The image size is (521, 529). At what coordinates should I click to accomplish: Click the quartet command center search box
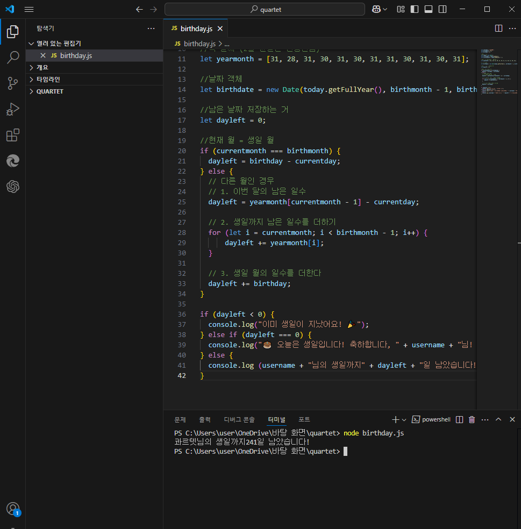[265, 9]
